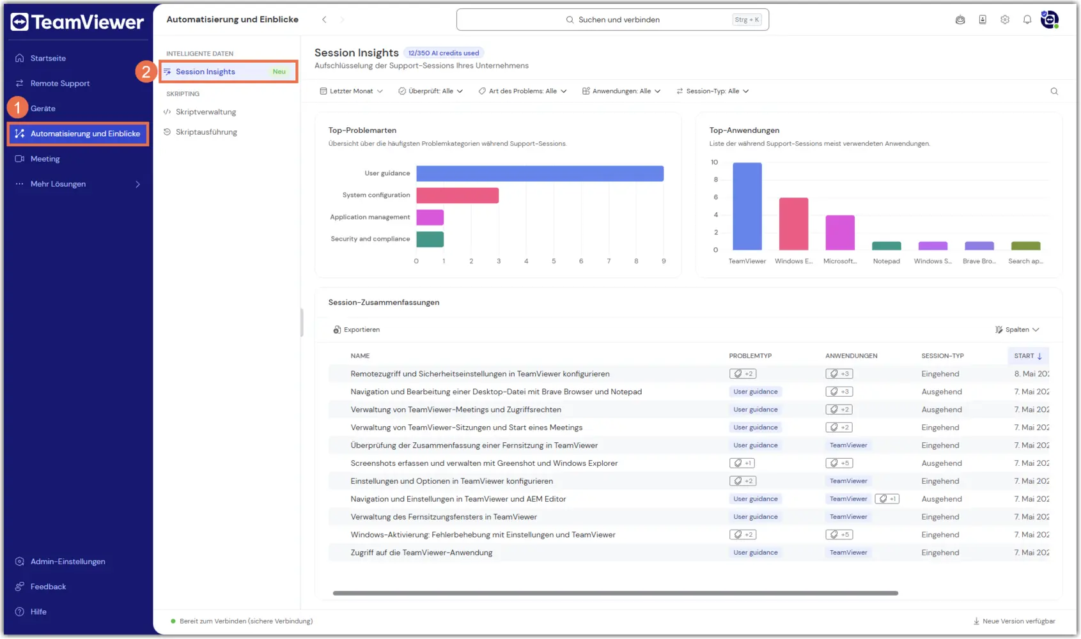Screen dimensions: 1081x639
Task: Open row 'Remotezugriff und Sicherheitseinstellungen in TeamViewer konfigurieren'
Action: coord(689,374)
